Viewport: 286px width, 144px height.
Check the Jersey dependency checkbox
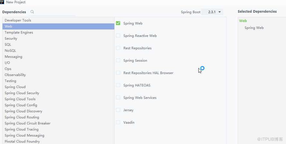coord(118,110)
